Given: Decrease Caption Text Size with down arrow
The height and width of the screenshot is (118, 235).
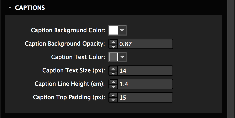Looking at the screenshot, I should coord(113,73).
